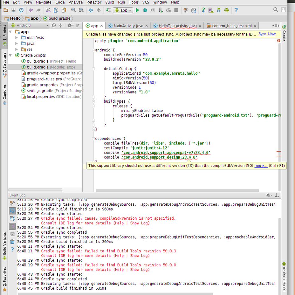Click the Cut scissors icon

click(x=48, y=10)
